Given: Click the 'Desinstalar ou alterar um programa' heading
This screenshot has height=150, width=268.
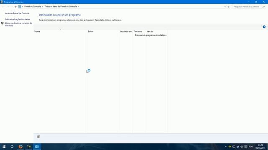Looking at the screenshot, I should 59,15.
